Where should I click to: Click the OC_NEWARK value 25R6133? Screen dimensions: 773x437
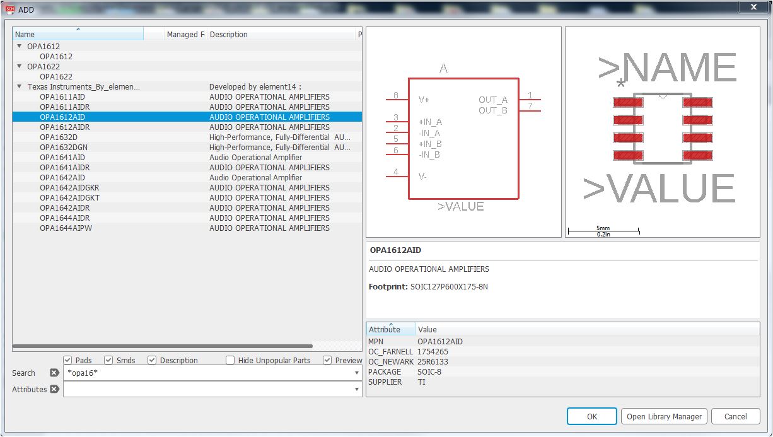point(433,361)
